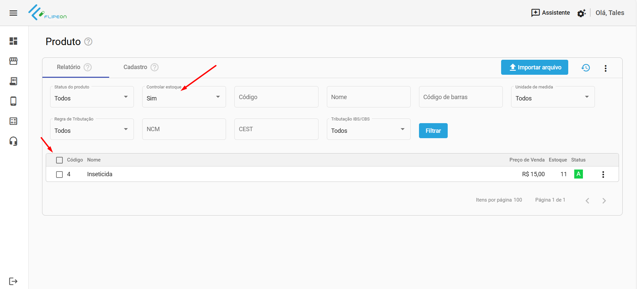Open the calculator icon in sidebar
637x289 pixels.
click(x=13, y=121)
